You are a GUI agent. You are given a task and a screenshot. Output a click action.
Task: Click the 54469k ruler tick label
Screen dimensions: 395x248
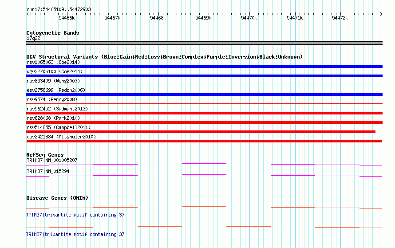(203, 18)
